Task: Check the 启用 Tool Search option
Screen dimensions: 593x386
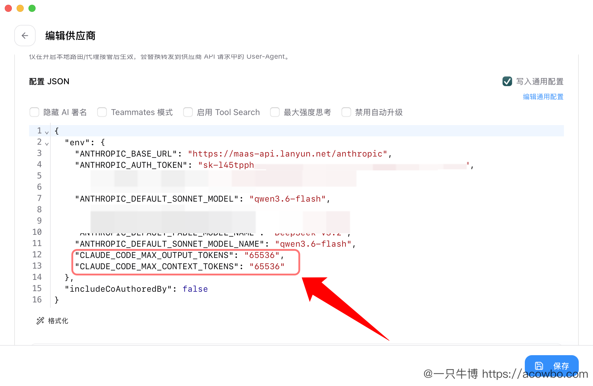Action: coord(188,112)
